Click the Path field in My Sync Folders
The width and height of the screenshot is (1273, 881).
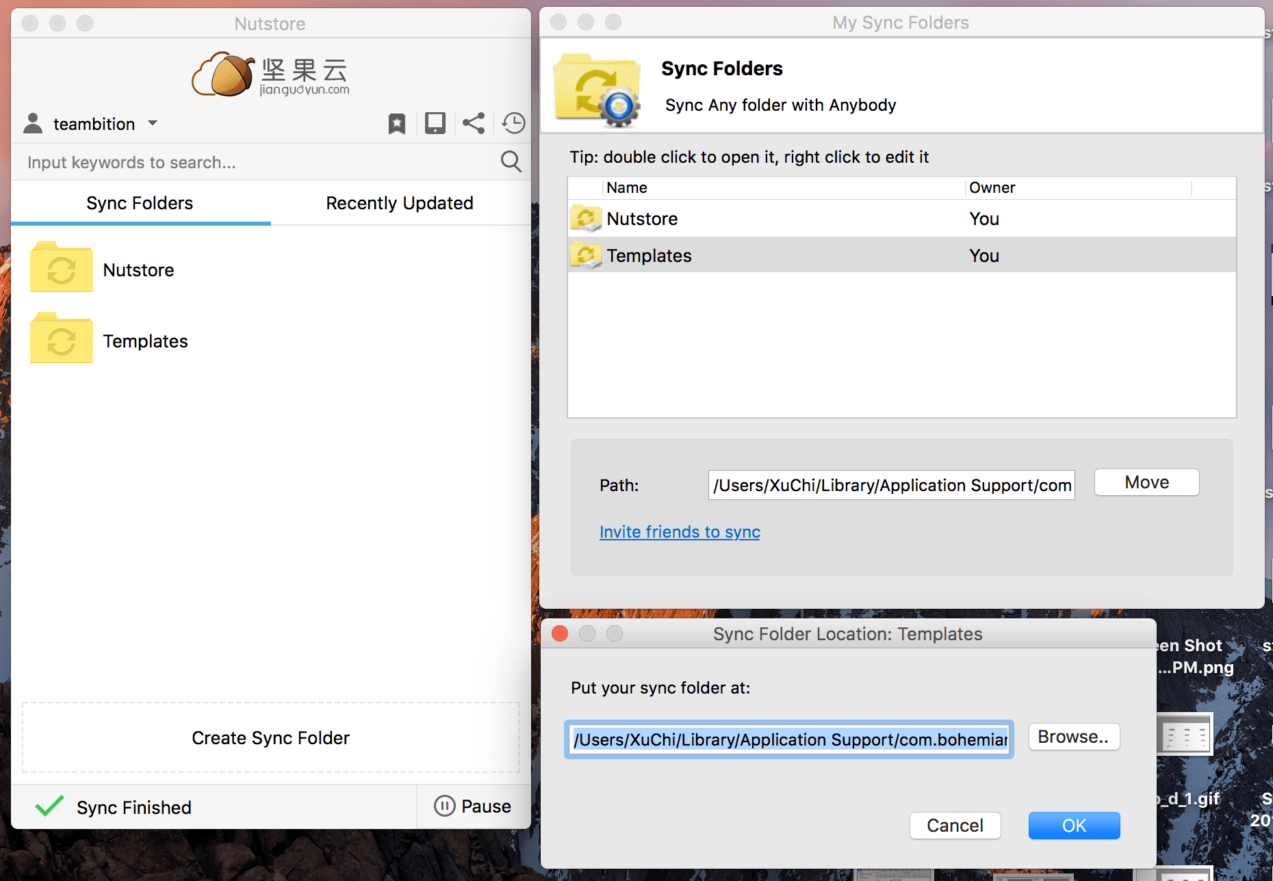[891, 485]
